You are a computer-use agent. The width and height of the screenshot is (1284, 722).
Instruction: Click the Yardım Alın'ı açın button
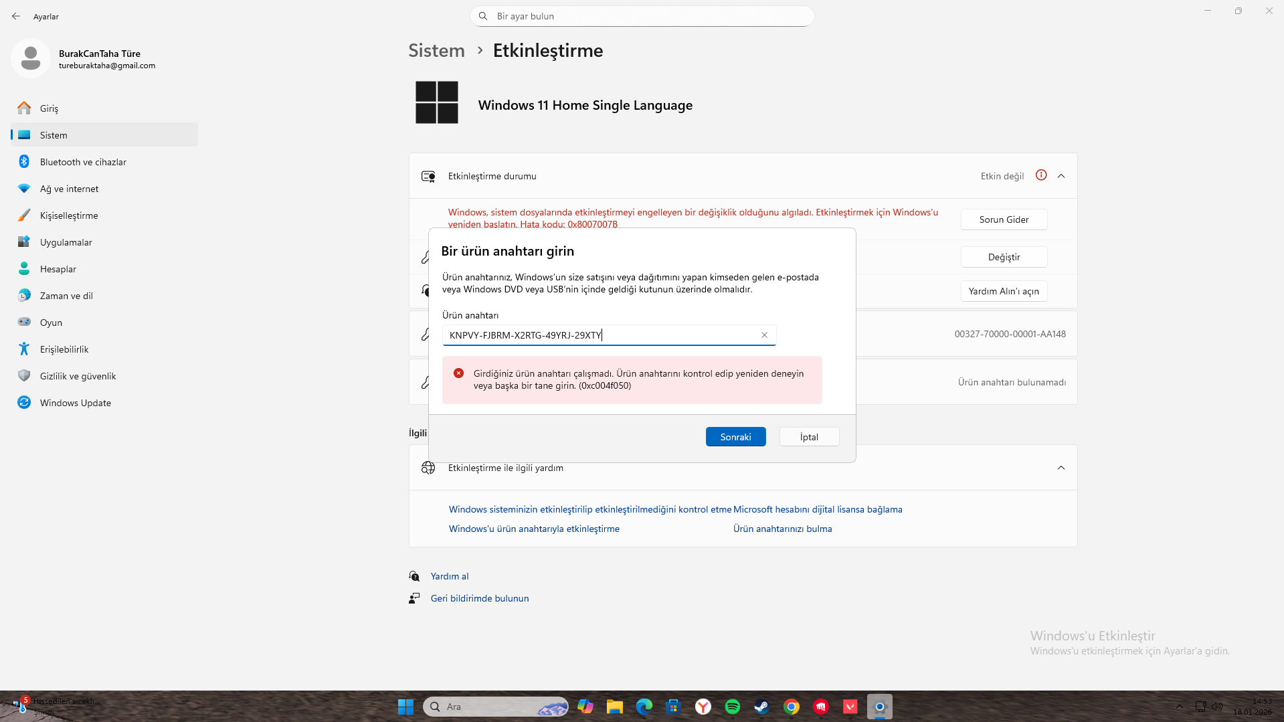pos(1004,291)
